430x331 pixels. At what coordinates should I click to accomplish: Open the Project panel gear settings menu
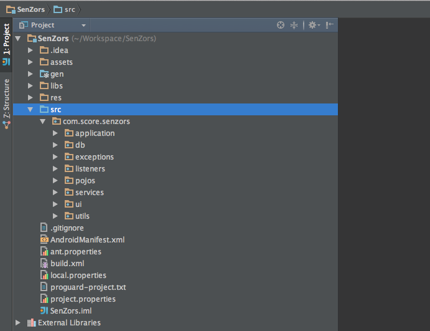[x=314, y=25]
